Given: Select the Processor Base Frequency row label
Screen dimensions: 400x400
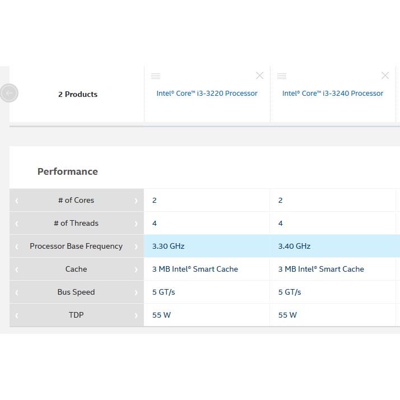Looking at the screenshot, I should pyautogui.click(x=76, y=246).
